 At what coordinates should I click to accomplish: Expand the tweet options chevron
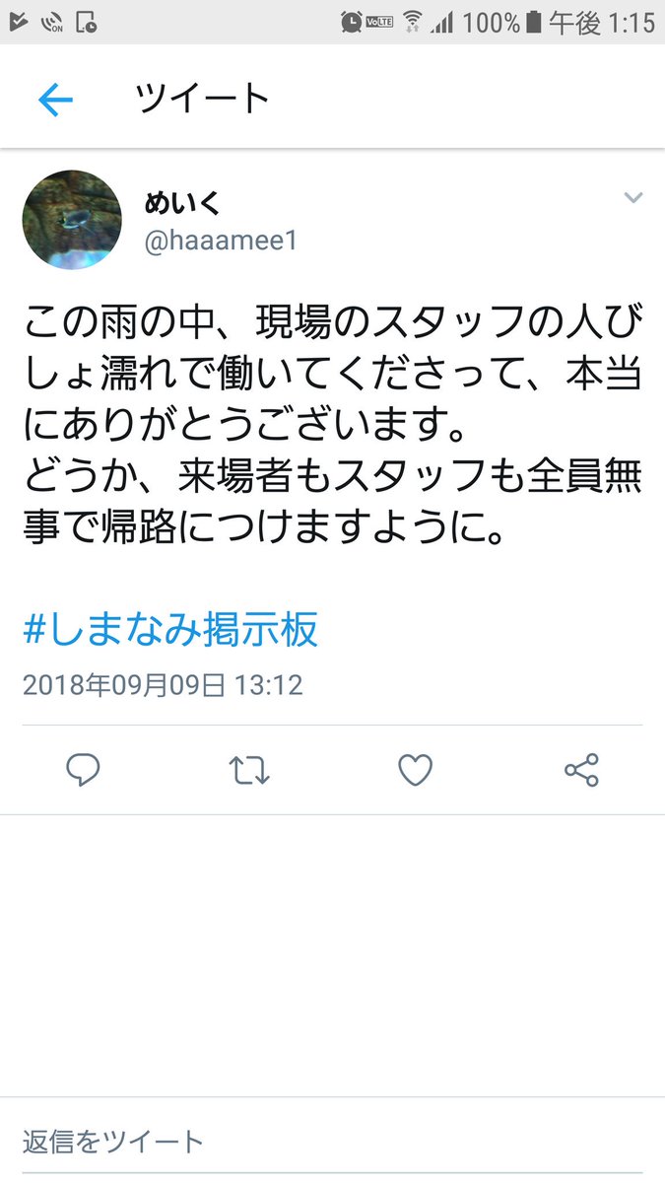[633, 198]
